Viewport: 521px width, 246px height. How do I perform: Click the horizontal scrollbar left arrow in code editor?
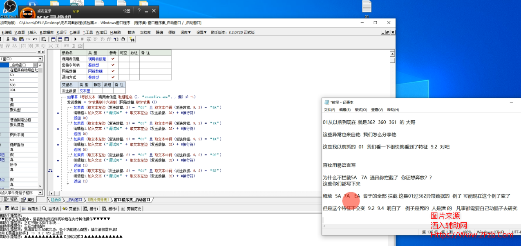[x=51, y=193]
